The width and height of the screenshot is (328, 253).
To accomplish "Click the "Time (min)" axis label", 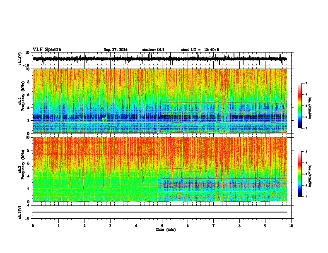I will coord(166,229).
